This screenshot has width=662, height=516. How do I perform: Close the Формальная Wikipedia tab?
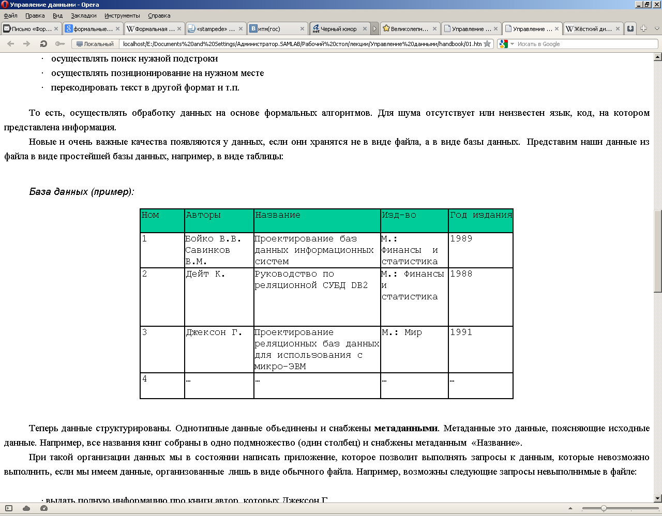point(179,29)
